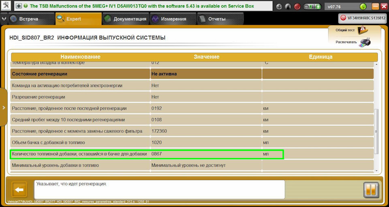Click the color printer icon
Image resolution: width=389 pixels, height=207 pixels.
click(365, 42)
